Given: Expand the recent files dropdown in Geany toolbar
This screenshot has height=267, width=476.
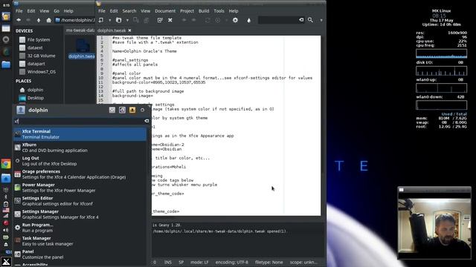Looking at the screenshot, I should pos(127,20).
